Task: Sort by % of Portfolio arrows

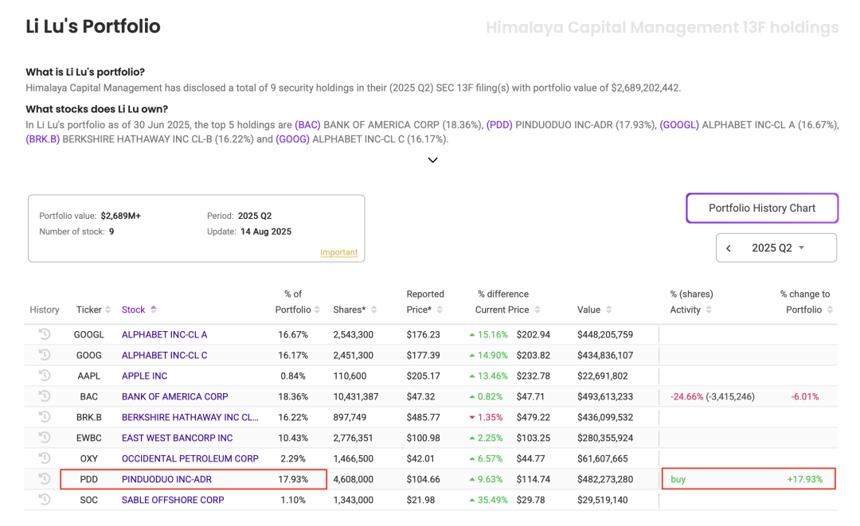Action: [316, 310]
